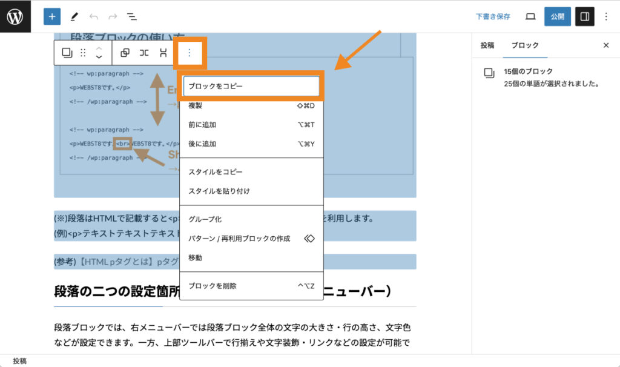Open the block inserter with the plus icon
Image resolution: width=620 pixels, height=367 pixels.
[x=51, y=16]
